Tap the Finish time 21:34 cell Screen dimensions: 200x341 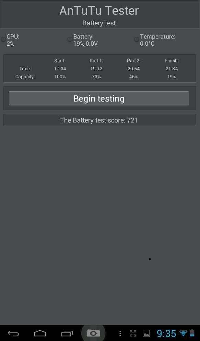point(172,69)
